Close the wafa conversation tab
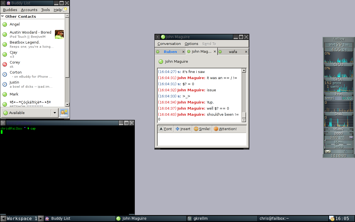This screenshot has width=355, height=222. (x=246, y=52)
